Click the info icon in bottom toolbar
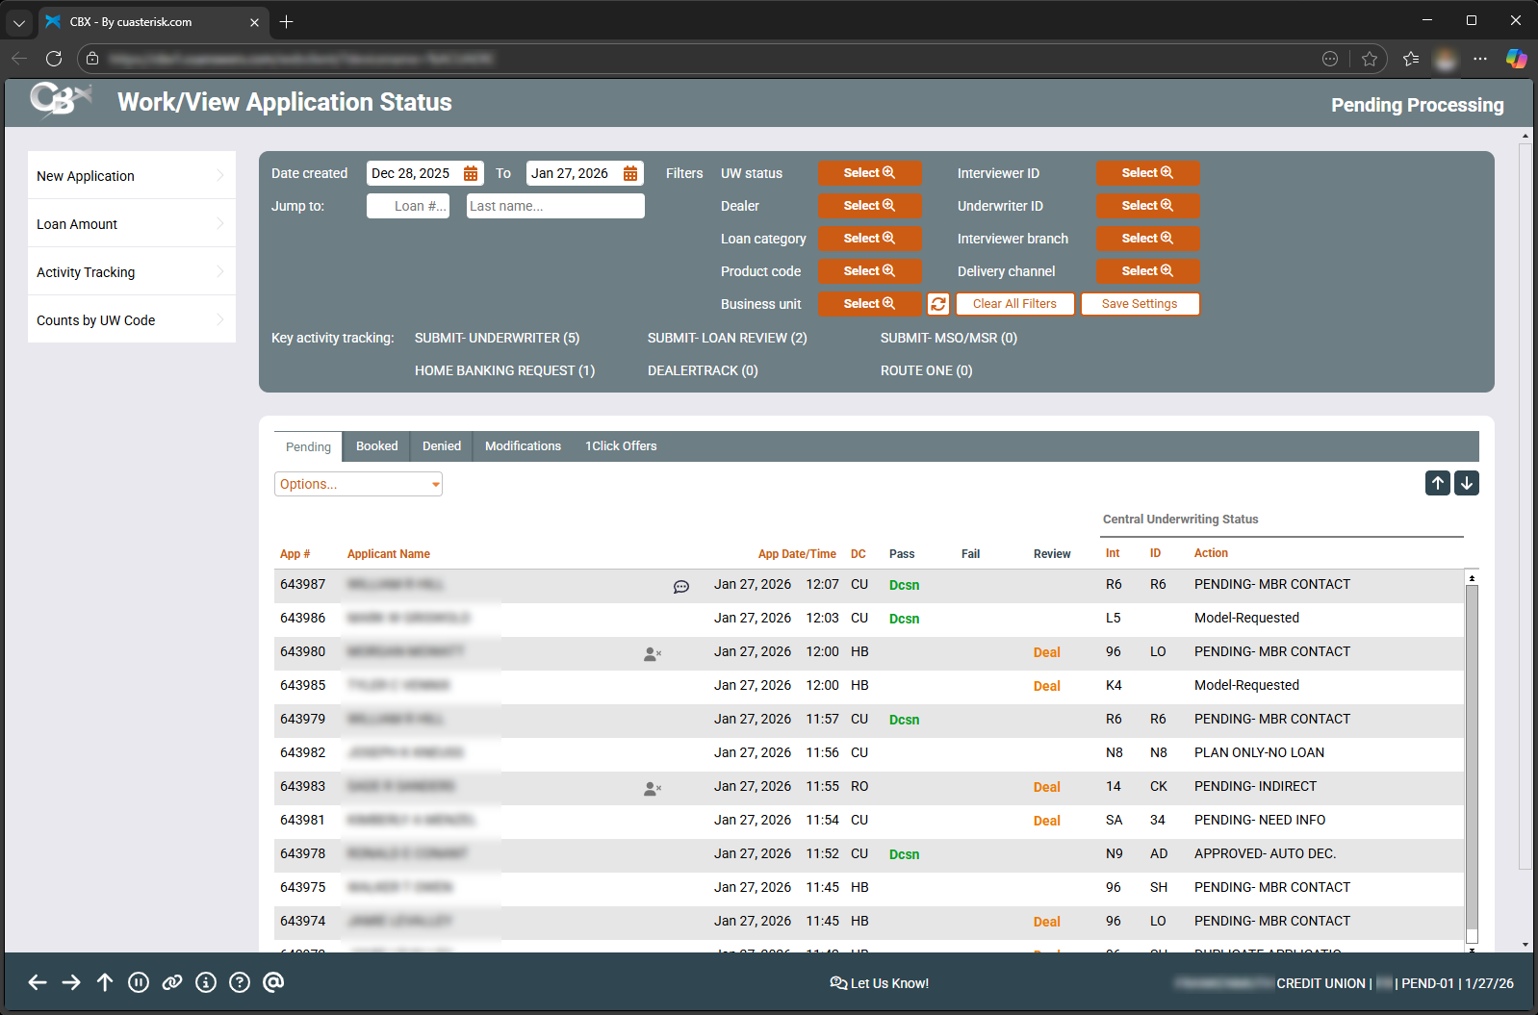Screen dimensions: 1538x1015 [x=206, y=982]
